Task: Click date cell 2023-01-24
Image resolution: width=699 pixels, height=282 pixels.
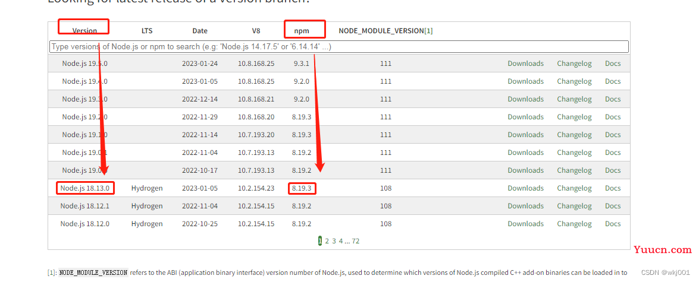Action: [200, 64]
